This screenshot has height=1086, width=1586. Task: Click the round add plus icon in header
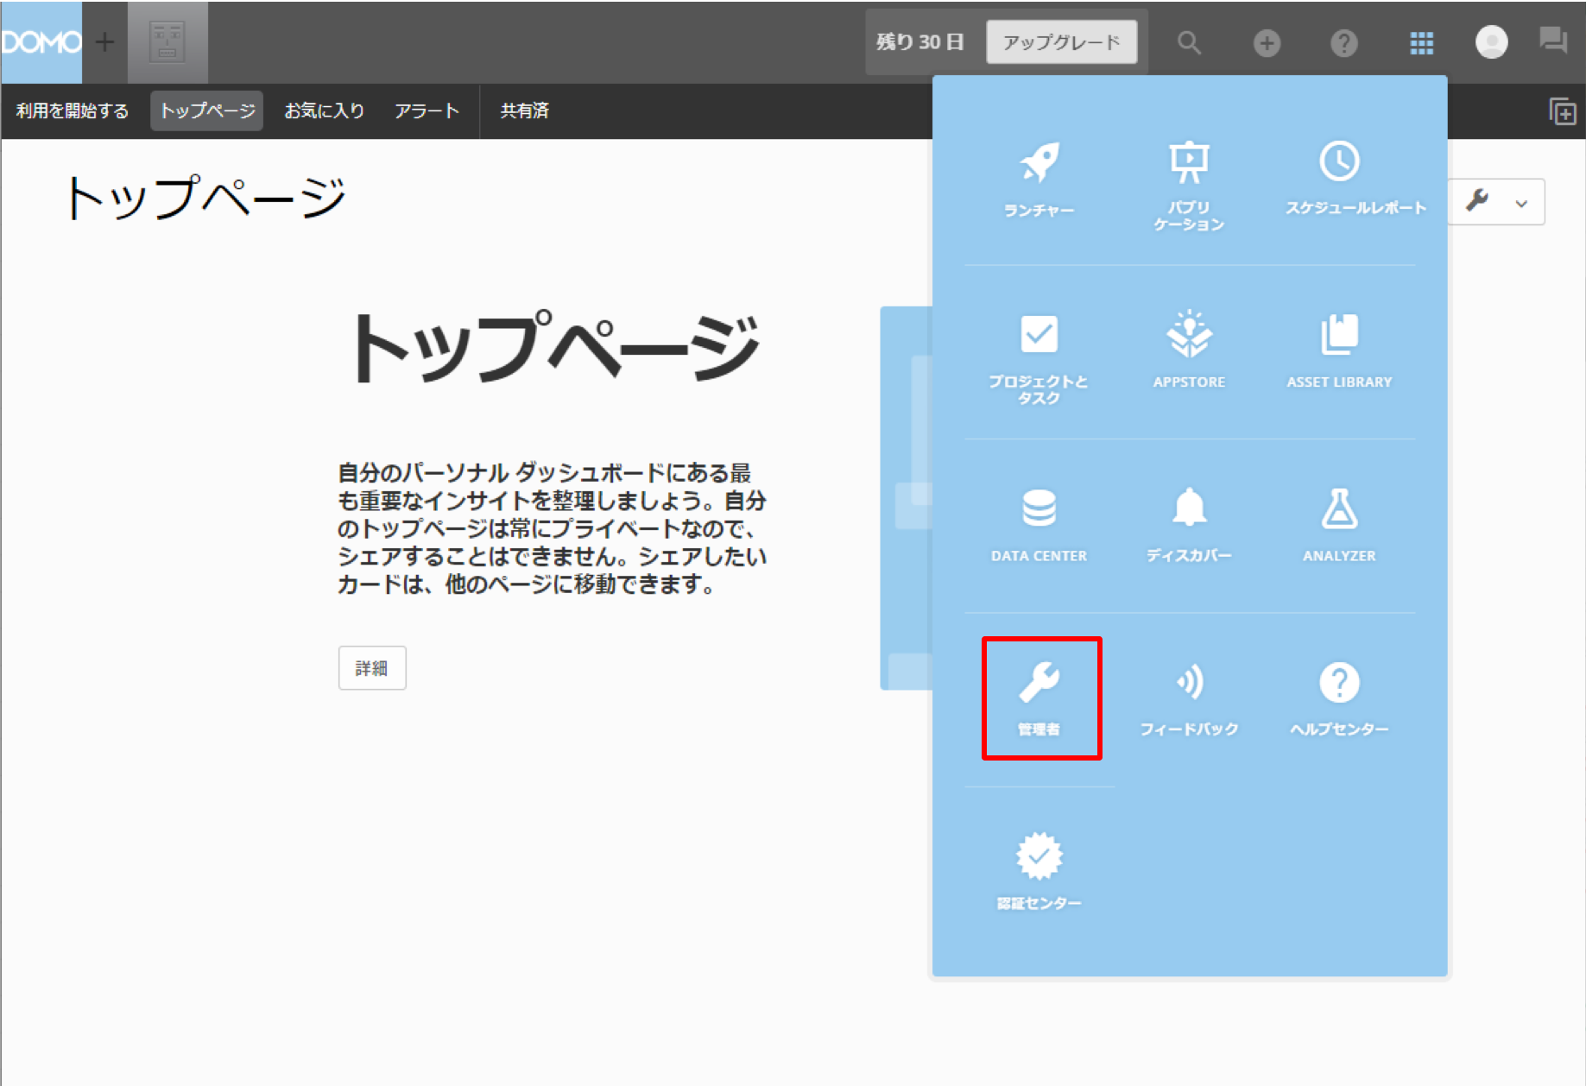tap(1267, 42)
